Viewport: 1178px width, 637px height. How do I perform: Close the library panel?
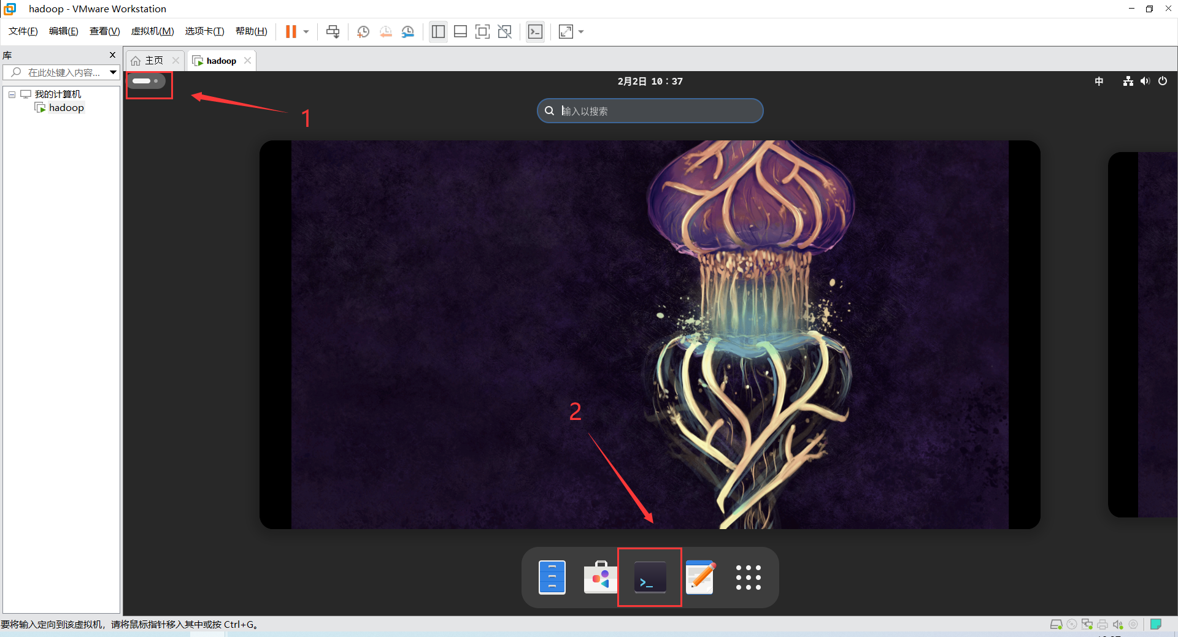[x=112, y=55]
